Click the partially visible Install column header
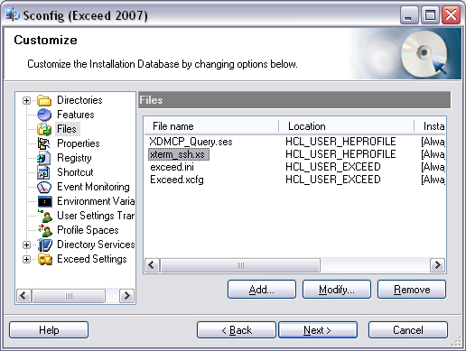Screen dimensions: 466x351 pyautogui.click(x=430, y=126)
